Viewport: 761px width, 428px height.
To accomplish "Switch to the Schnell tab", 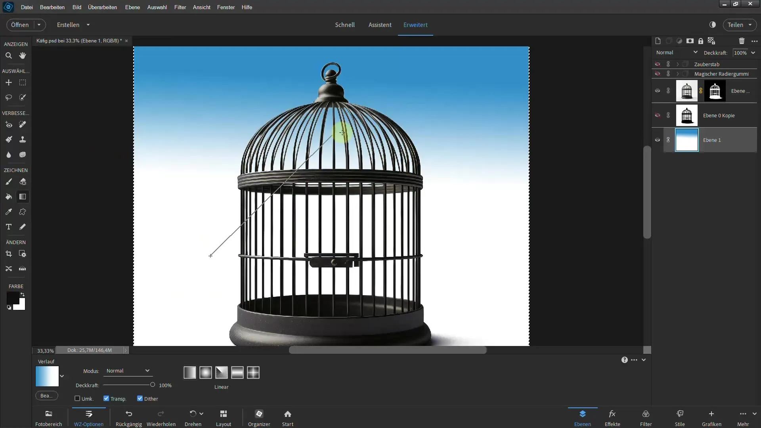I will (x=345, y=25).
